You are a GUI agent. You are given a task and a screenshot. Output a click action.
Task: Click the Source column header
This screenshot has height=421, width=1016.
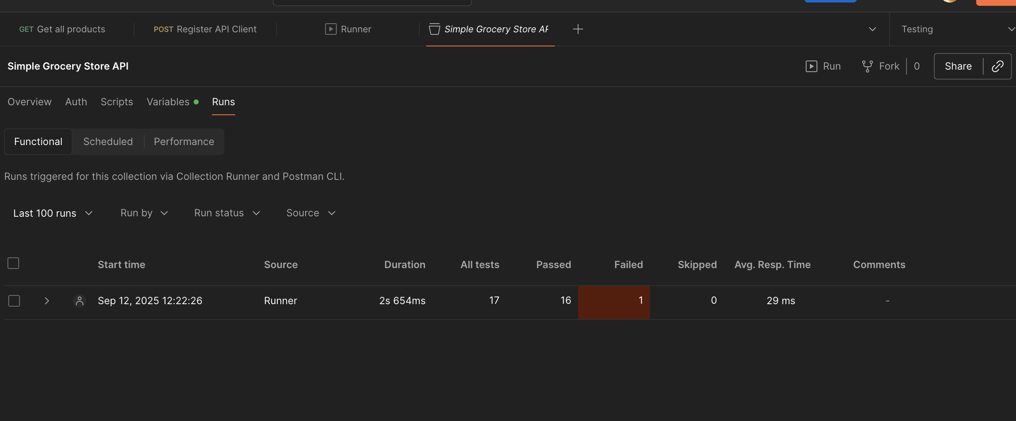(281, 265)
